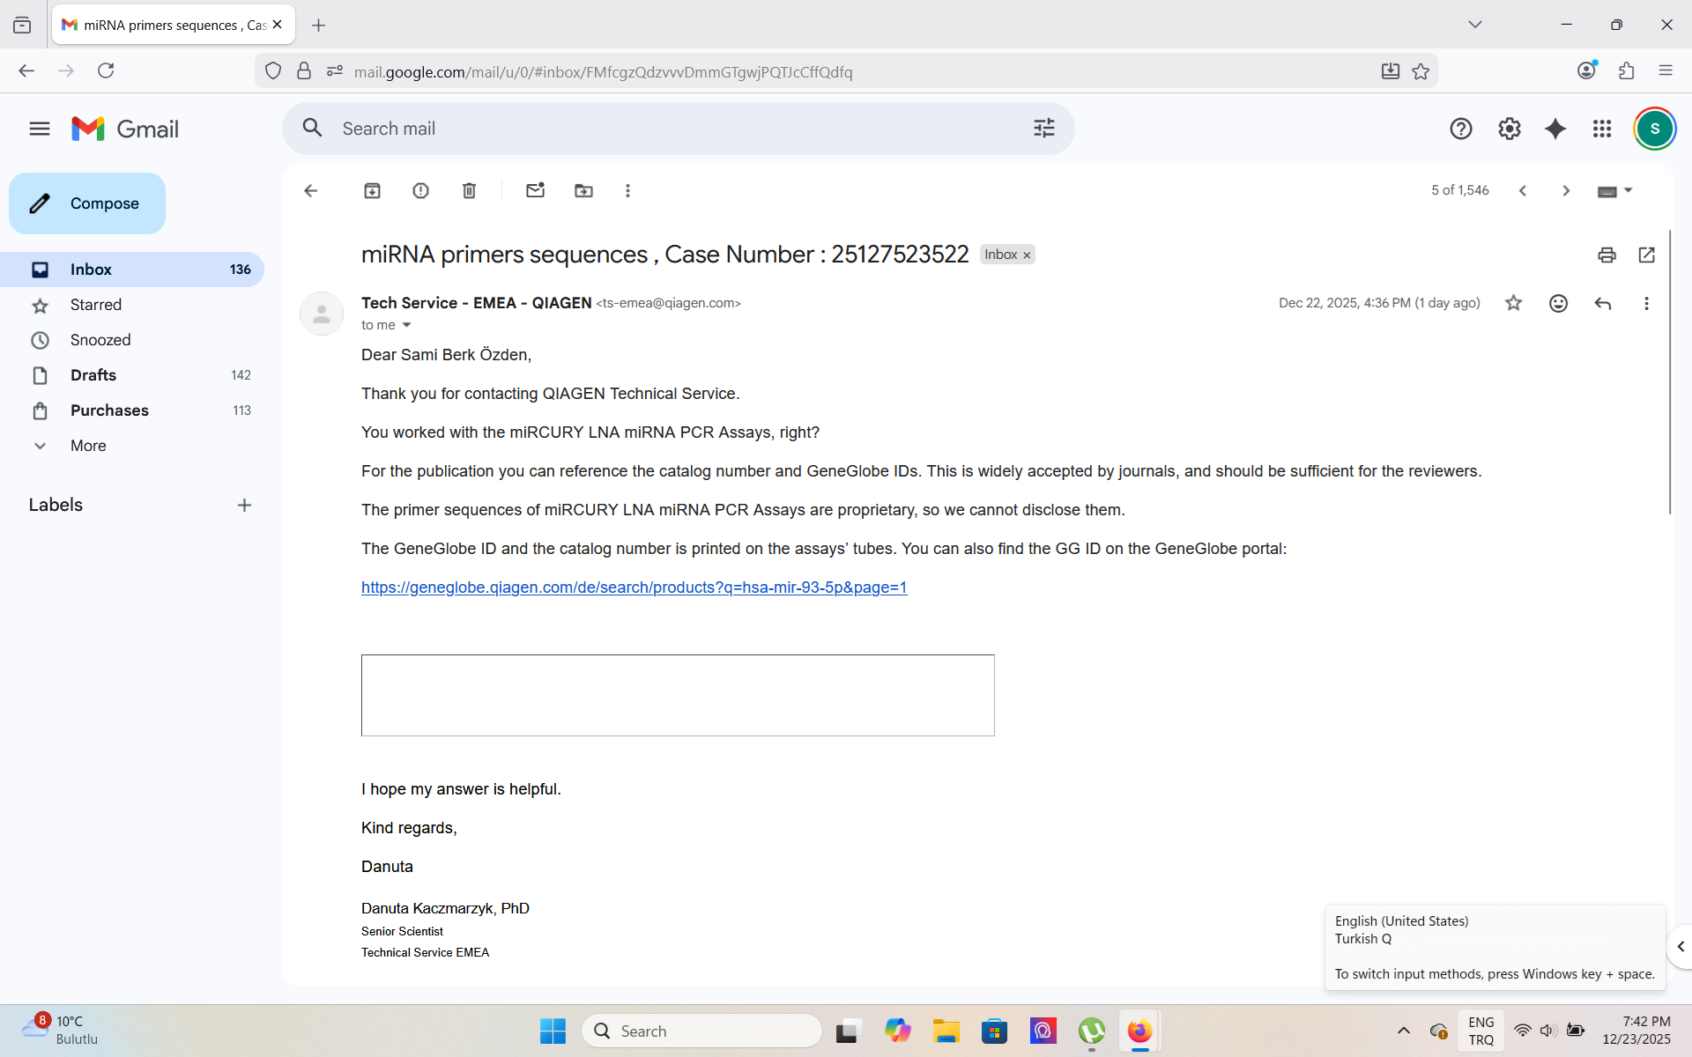Open Google account avatar menu
The image size is (1692, 1057).
1654,129
